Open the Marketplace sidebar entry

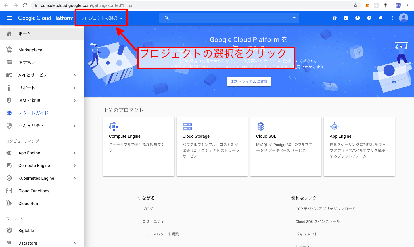coord(30,50)
